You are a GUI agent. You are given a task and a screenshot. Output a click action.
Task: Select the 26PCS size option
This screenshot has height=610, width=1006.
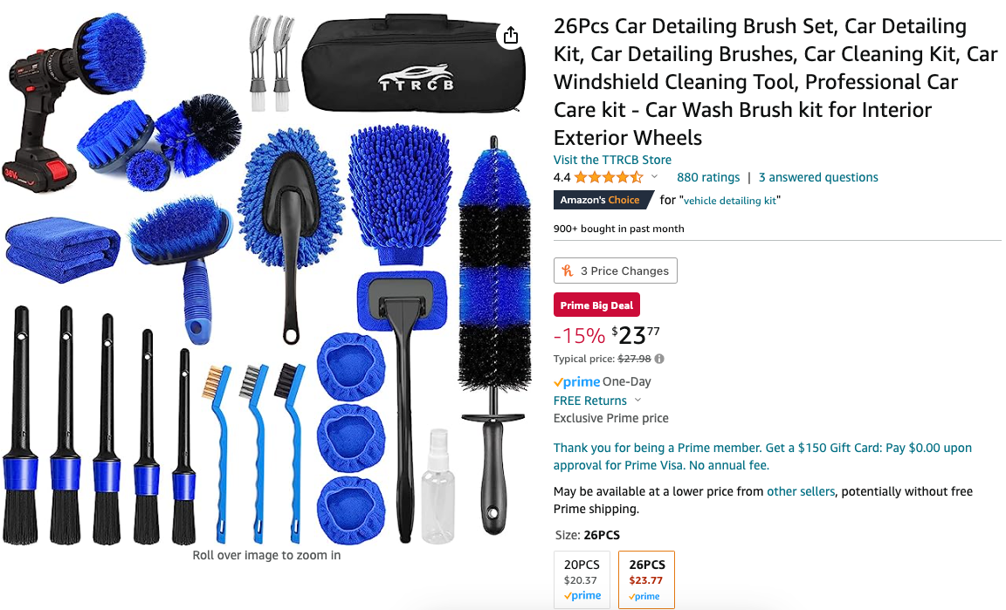pos(647,579)
